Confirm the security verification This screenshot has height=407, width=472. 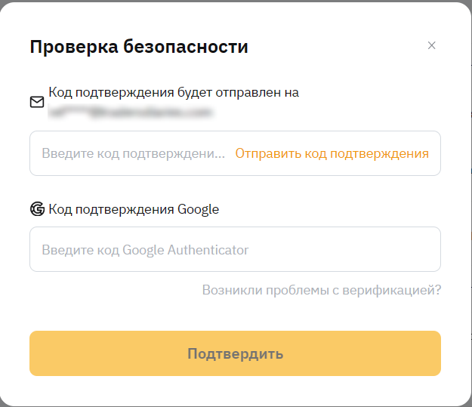coord(235,353)
